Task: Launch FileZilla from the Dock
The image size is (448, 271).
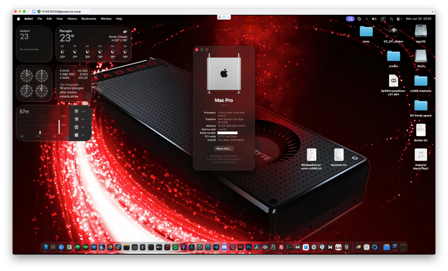Action: pyautogui.click(x=281, y=247)
